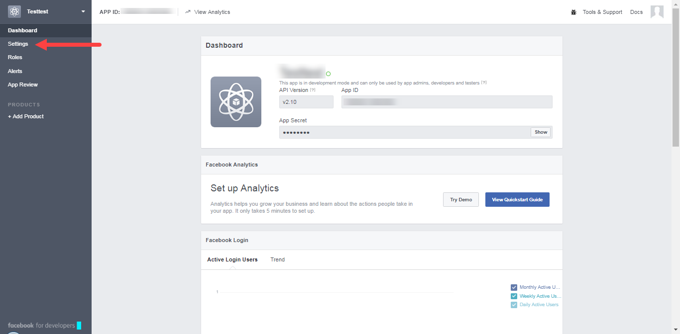Click the Try Demo button
This screenshot has height=334, width=680.
coord(461,200)
